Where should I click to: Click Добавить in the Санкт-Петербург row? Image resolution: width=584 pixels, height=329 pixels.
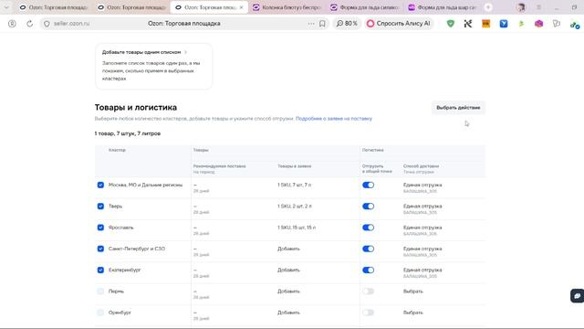[x=288, y=249]
